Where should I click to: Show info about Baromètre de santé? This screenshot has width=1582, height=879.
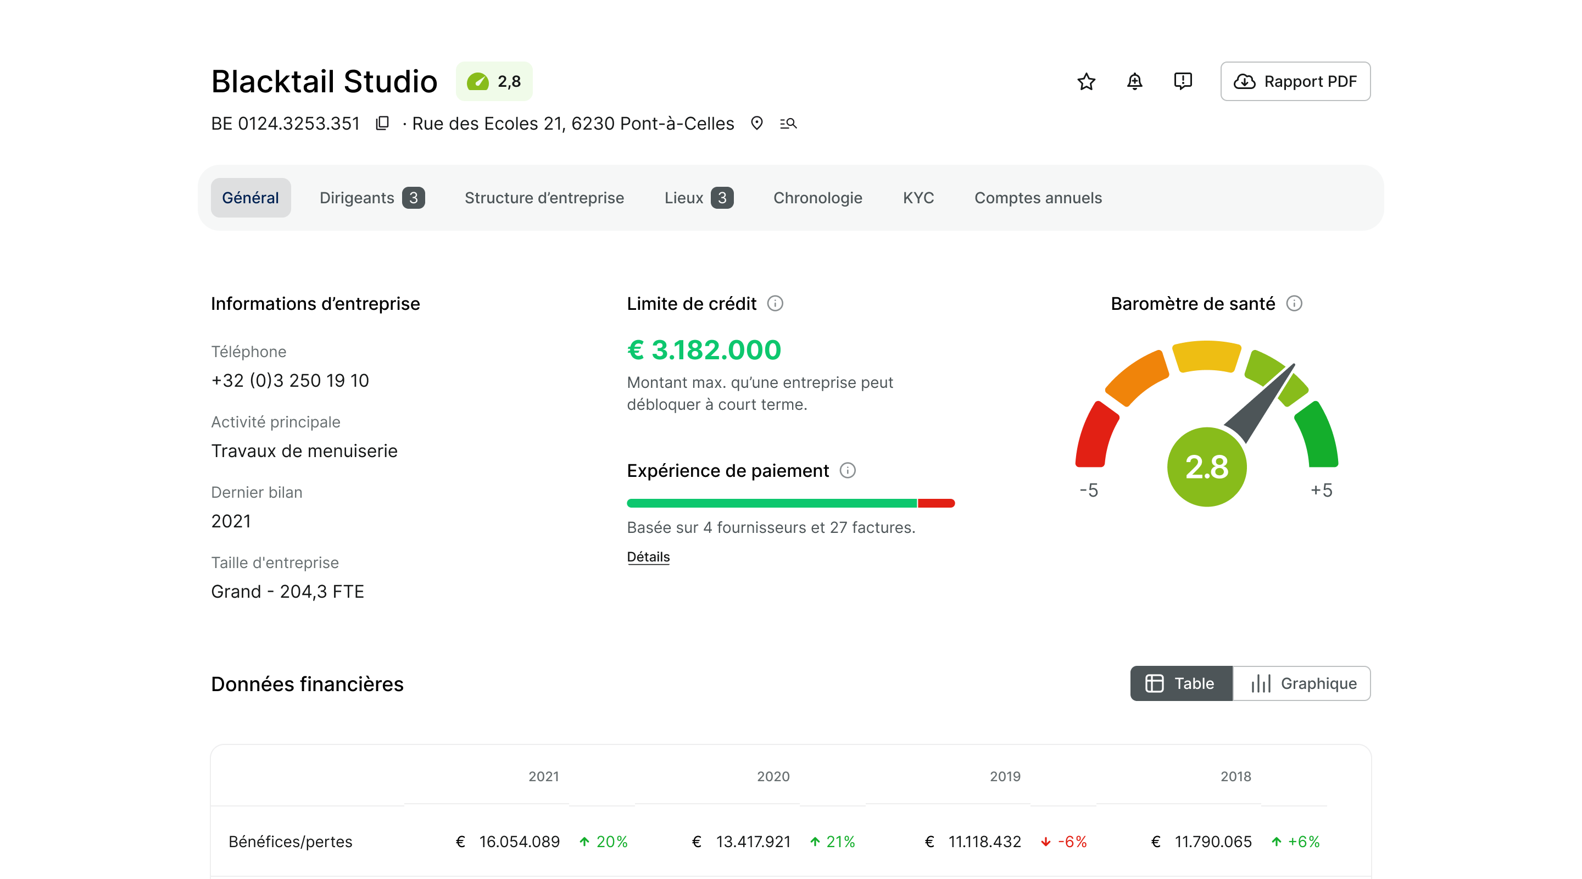[1294, 303]
